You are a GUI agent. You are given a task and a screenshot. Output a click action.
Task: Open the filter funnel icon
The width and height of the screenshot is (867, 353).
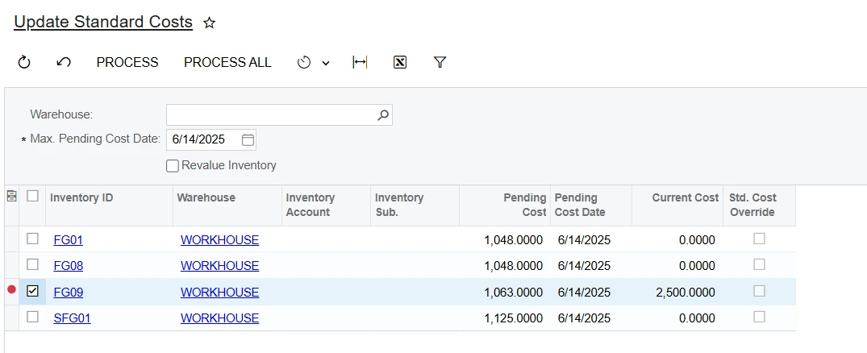tap(440, 62)
